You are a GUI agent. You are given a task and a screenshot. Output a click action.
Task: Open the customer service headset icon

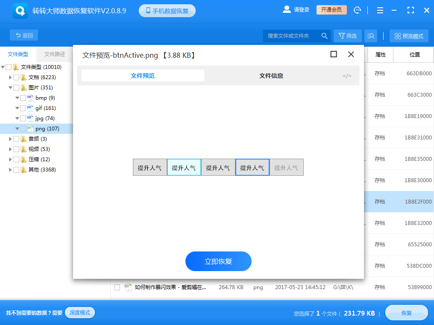[x=357, y=10]
